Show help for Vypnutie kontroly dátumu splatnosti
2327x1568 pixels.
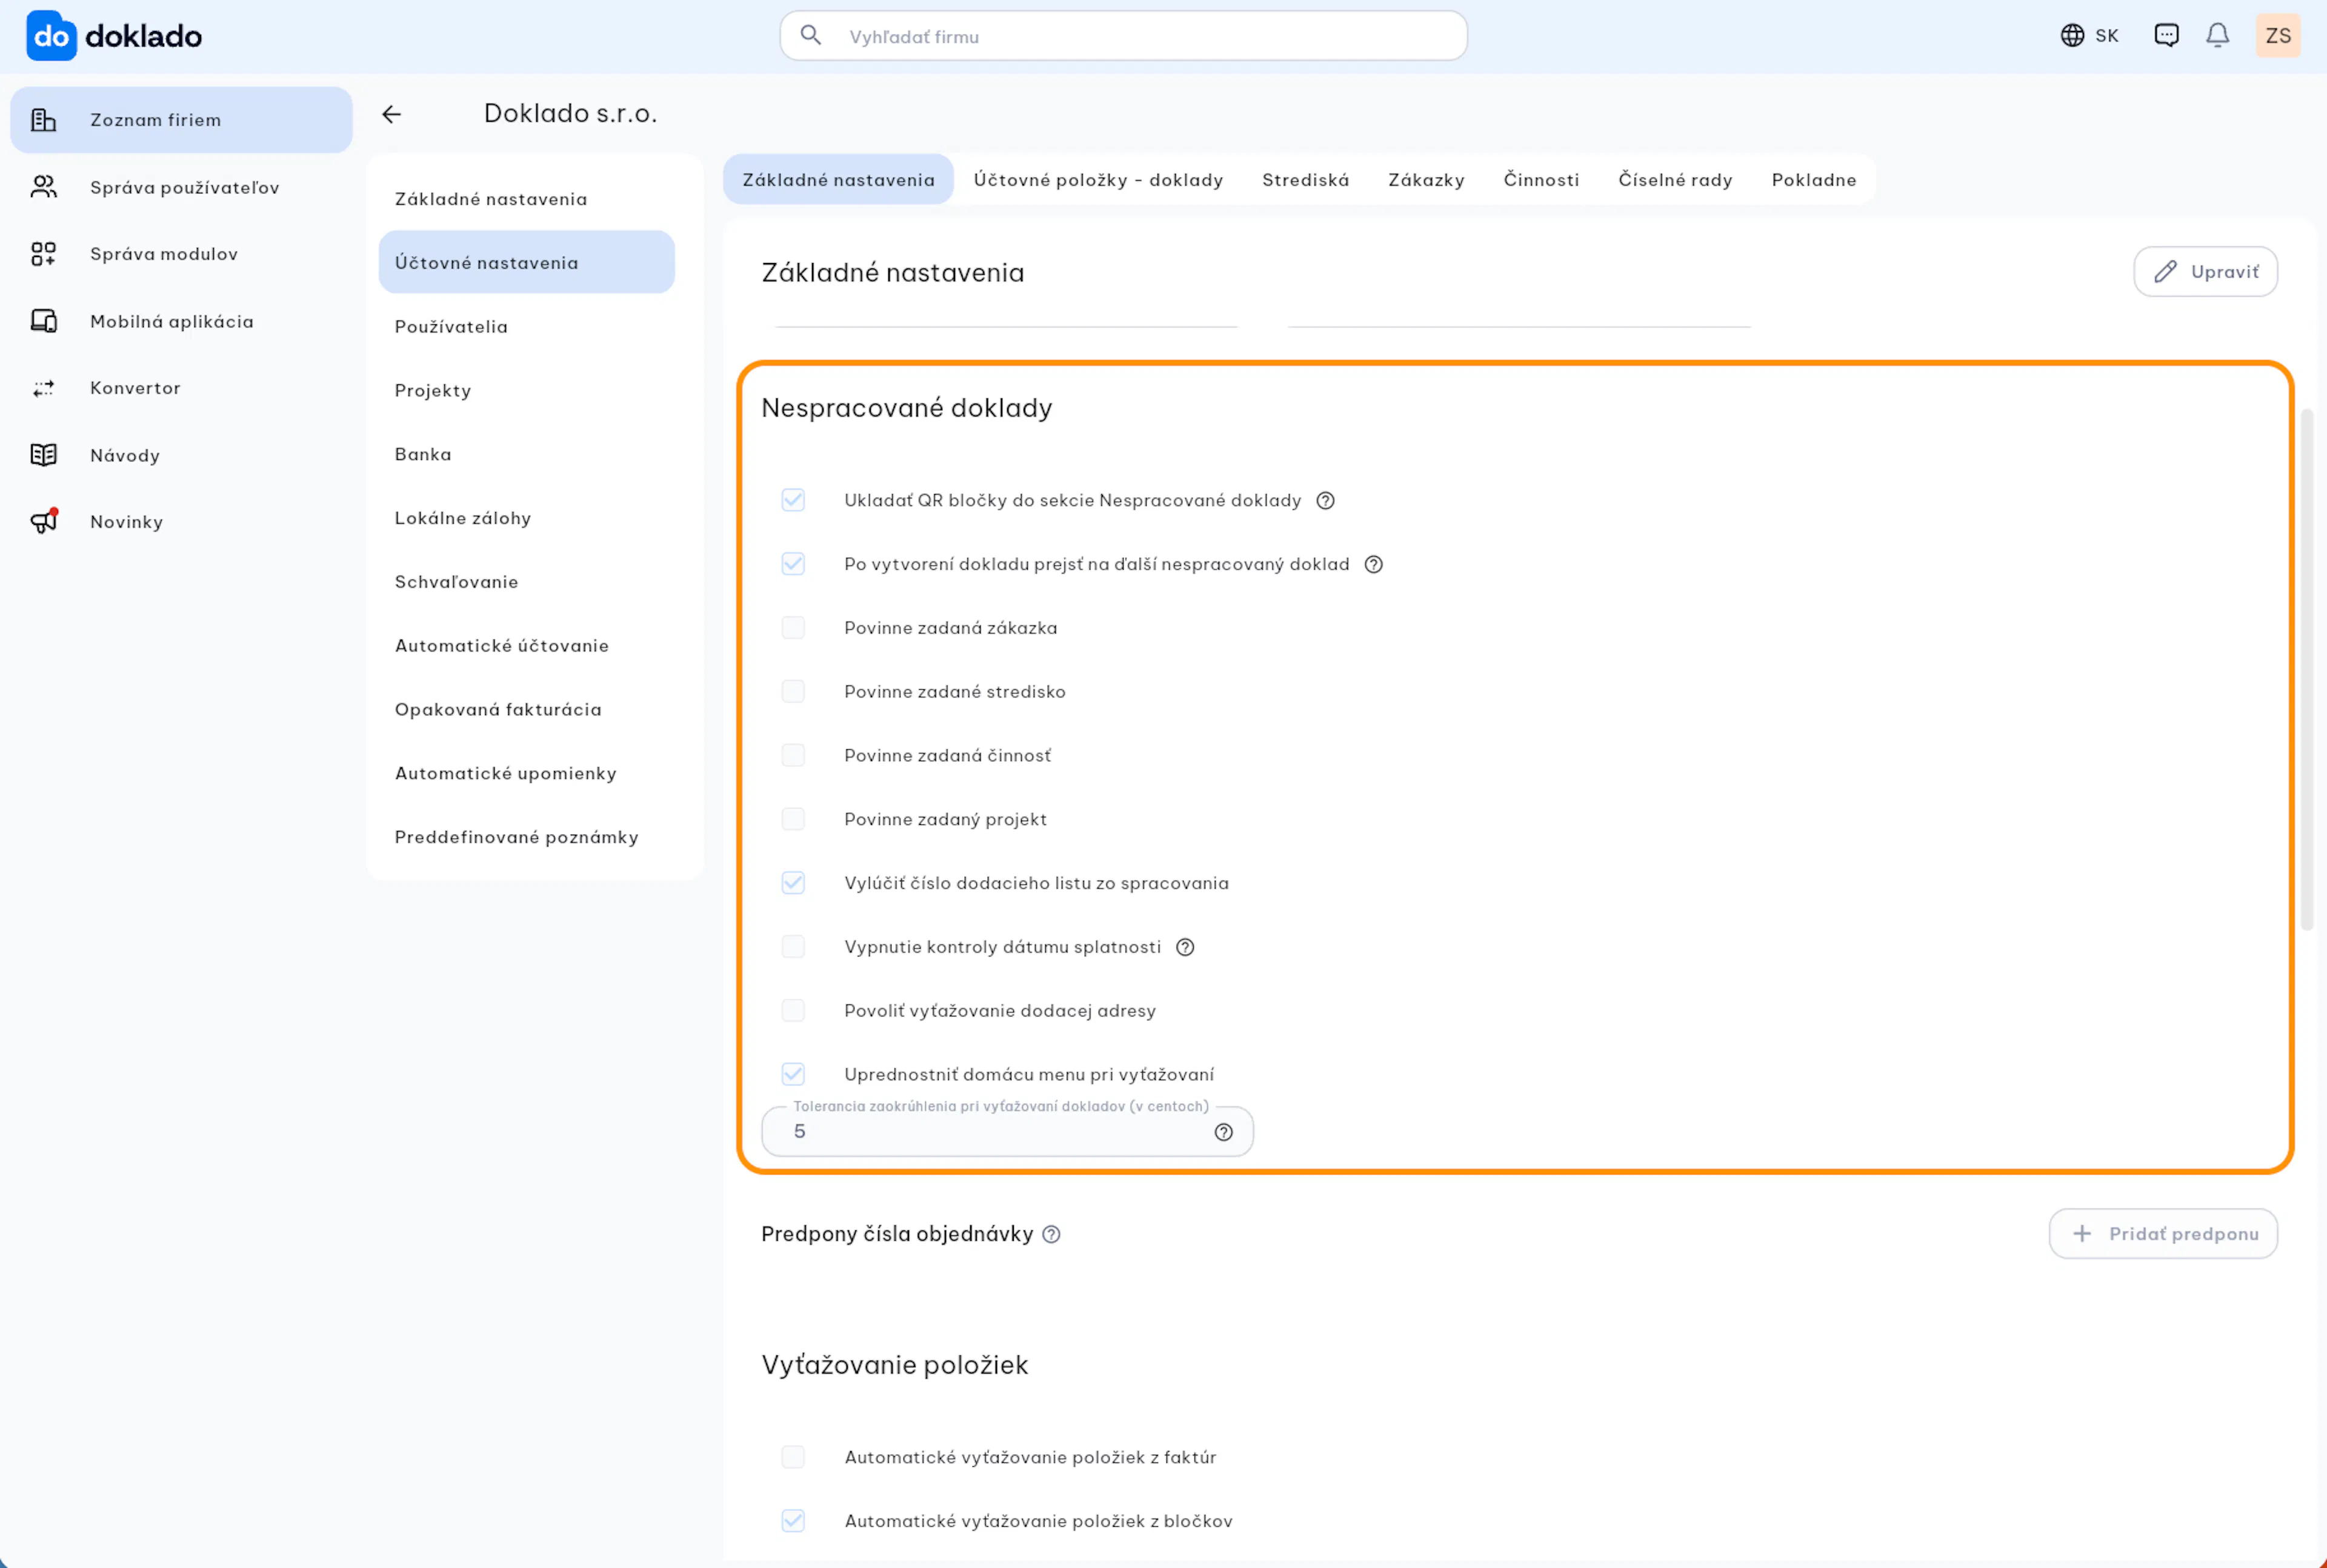[x=1185, y=947]
